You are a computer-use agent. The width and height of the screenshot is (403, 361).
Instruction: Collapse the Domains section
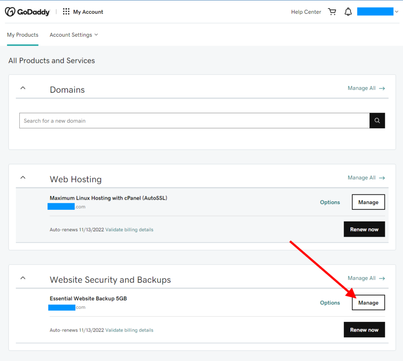(23, 88)
